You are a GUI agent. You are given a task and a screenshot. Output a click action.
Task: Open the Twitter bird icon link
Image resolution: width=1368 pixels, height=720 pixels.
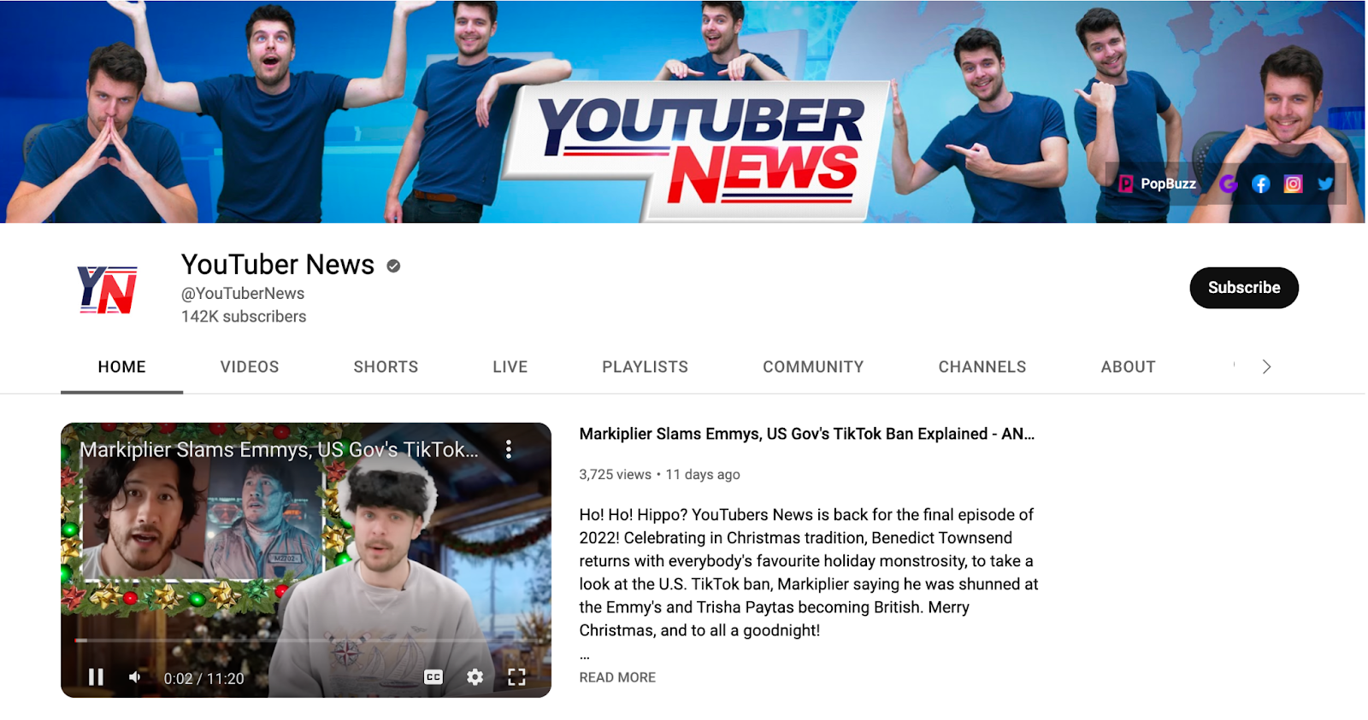click(x=1325, y=184)
